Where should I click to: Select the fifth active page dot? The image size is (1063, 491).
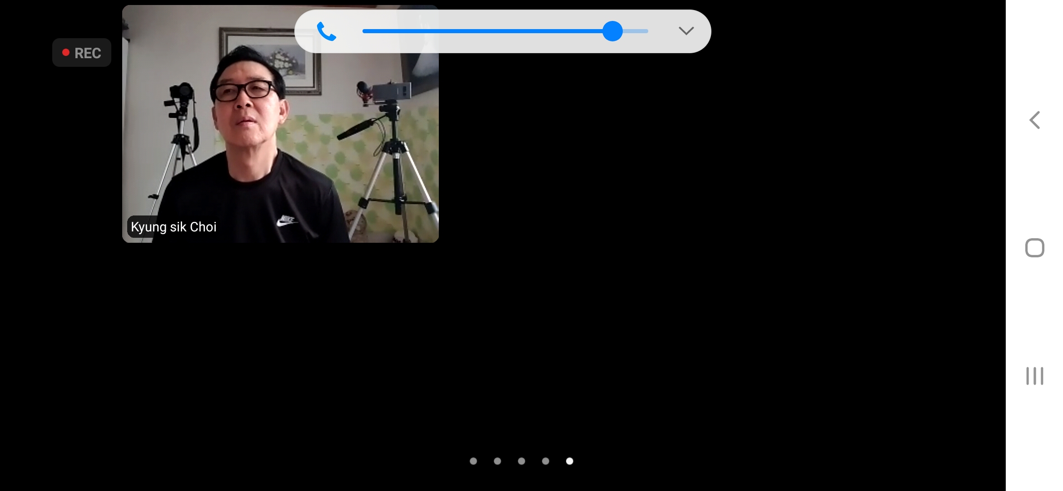(x=570, y=461)
